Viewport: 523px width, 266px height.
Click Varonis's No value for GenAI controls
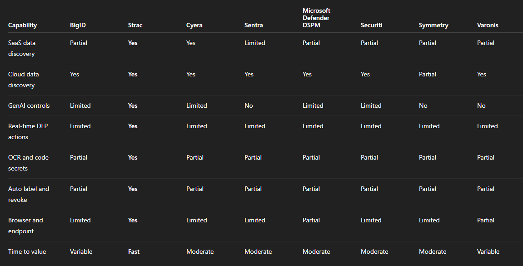[481, 106]
